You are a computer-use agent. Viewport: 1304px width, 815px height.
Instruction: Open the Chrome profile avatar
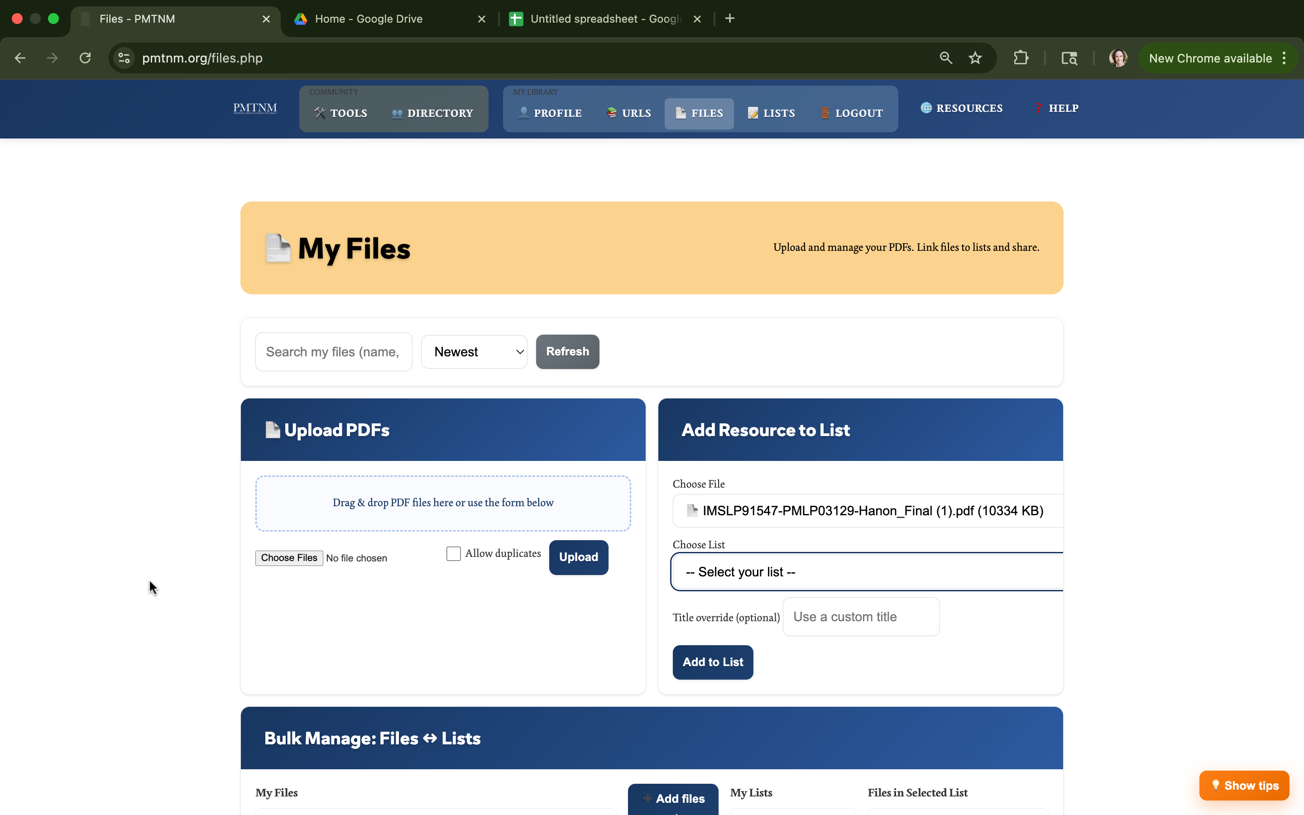(x=1117, y=58)
